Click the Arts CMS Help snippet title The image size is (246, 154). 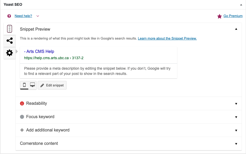[x=39, y=52]
